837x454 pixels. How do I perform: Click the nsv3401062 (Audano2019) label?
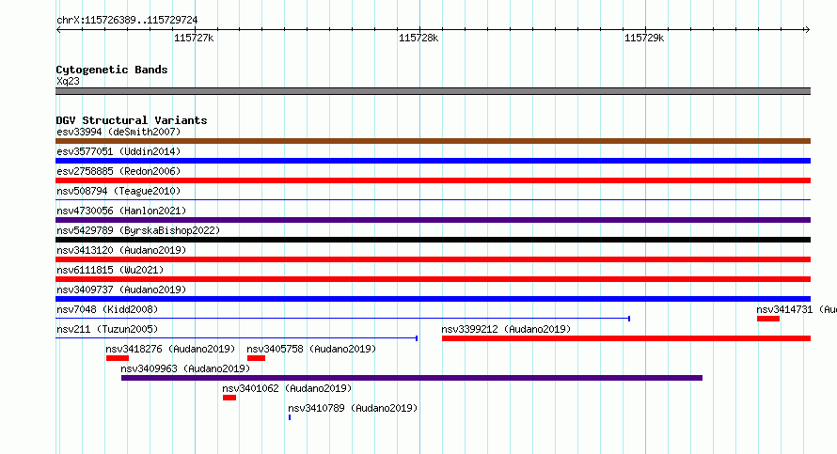[287, 388]
